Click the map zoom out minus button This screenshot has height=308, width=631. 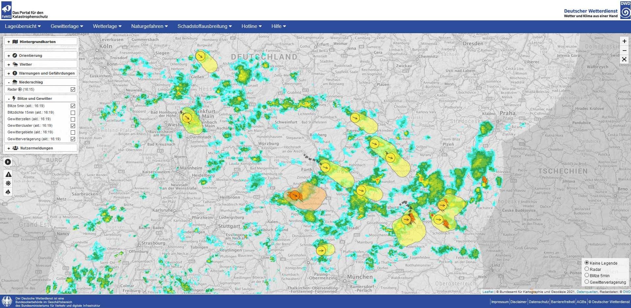click(x=624, y=51)
